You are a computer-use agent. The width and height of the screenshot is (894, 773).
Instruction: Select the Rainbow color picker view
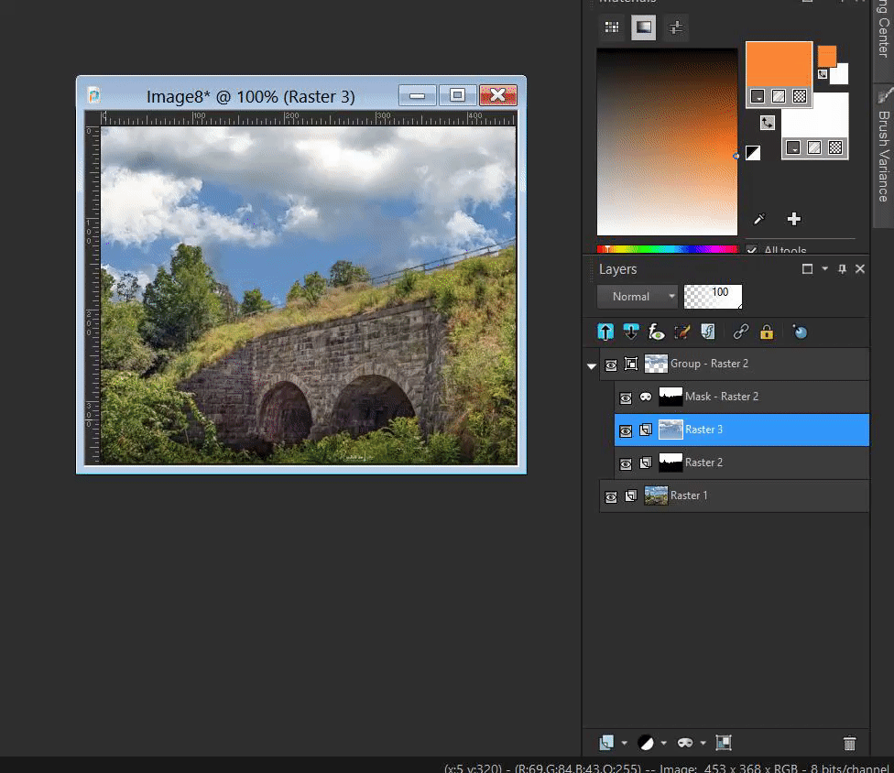coord(643,27)
